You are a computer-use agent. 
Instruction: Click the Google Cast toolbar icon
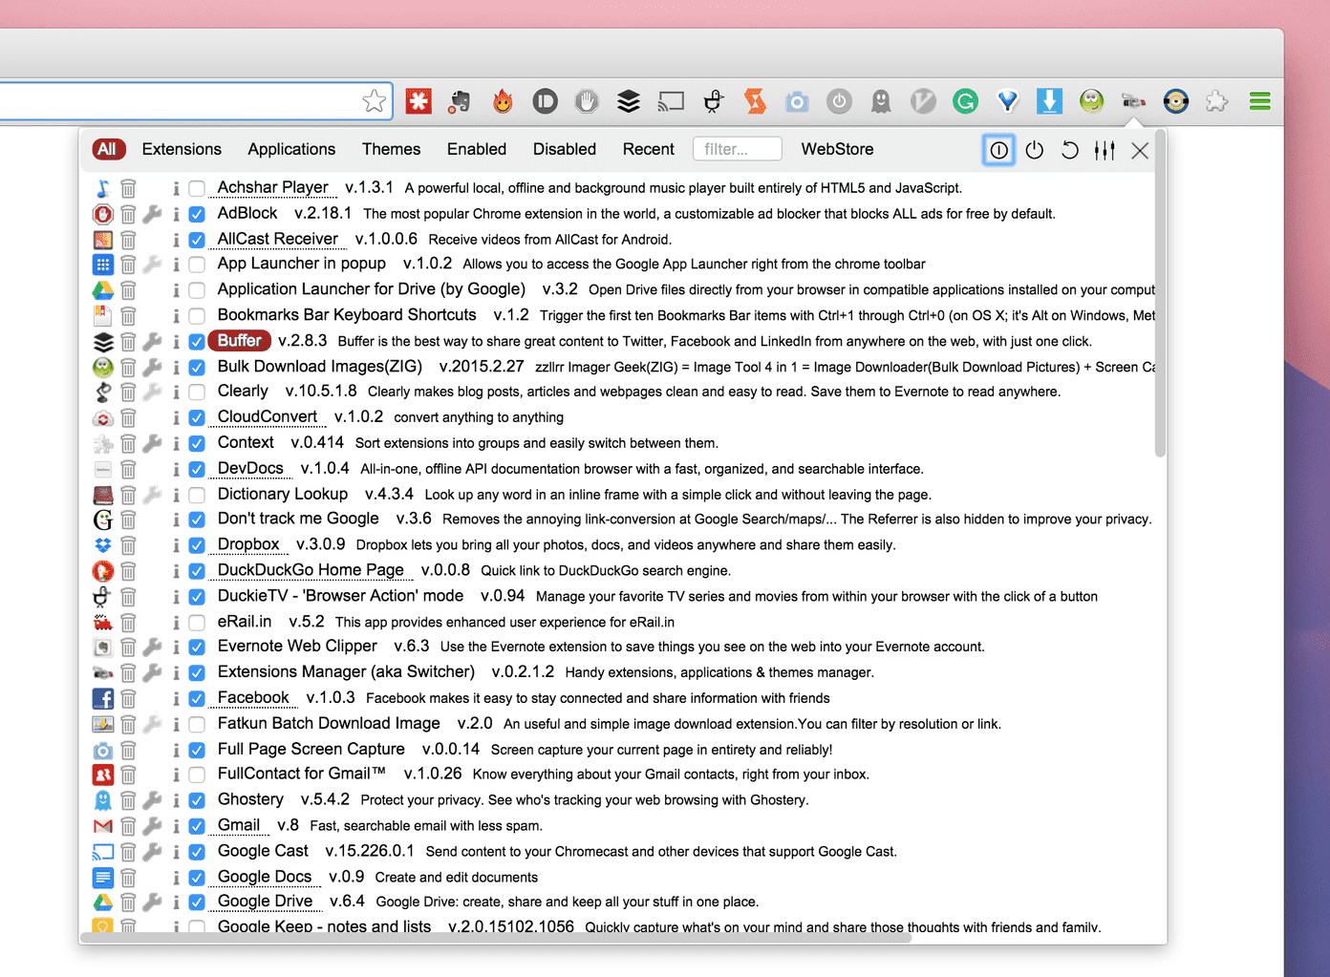671,101
